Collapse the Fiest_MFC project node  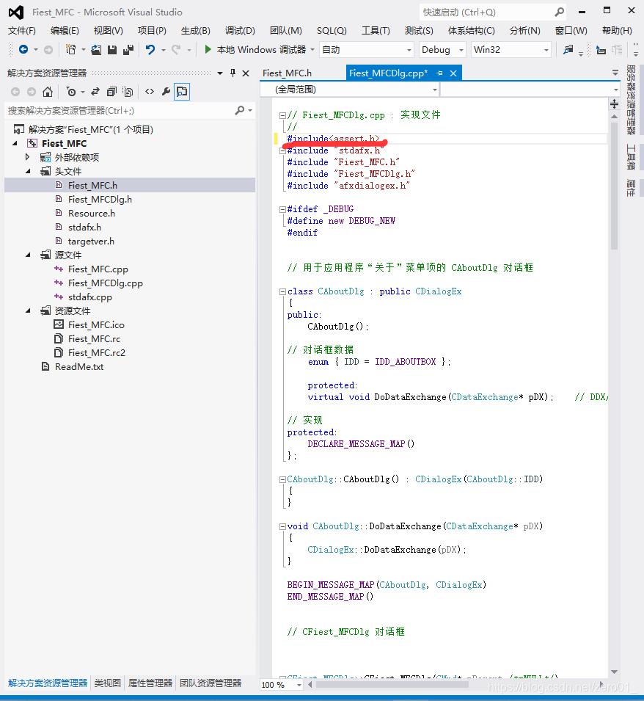tap(15, 143)
